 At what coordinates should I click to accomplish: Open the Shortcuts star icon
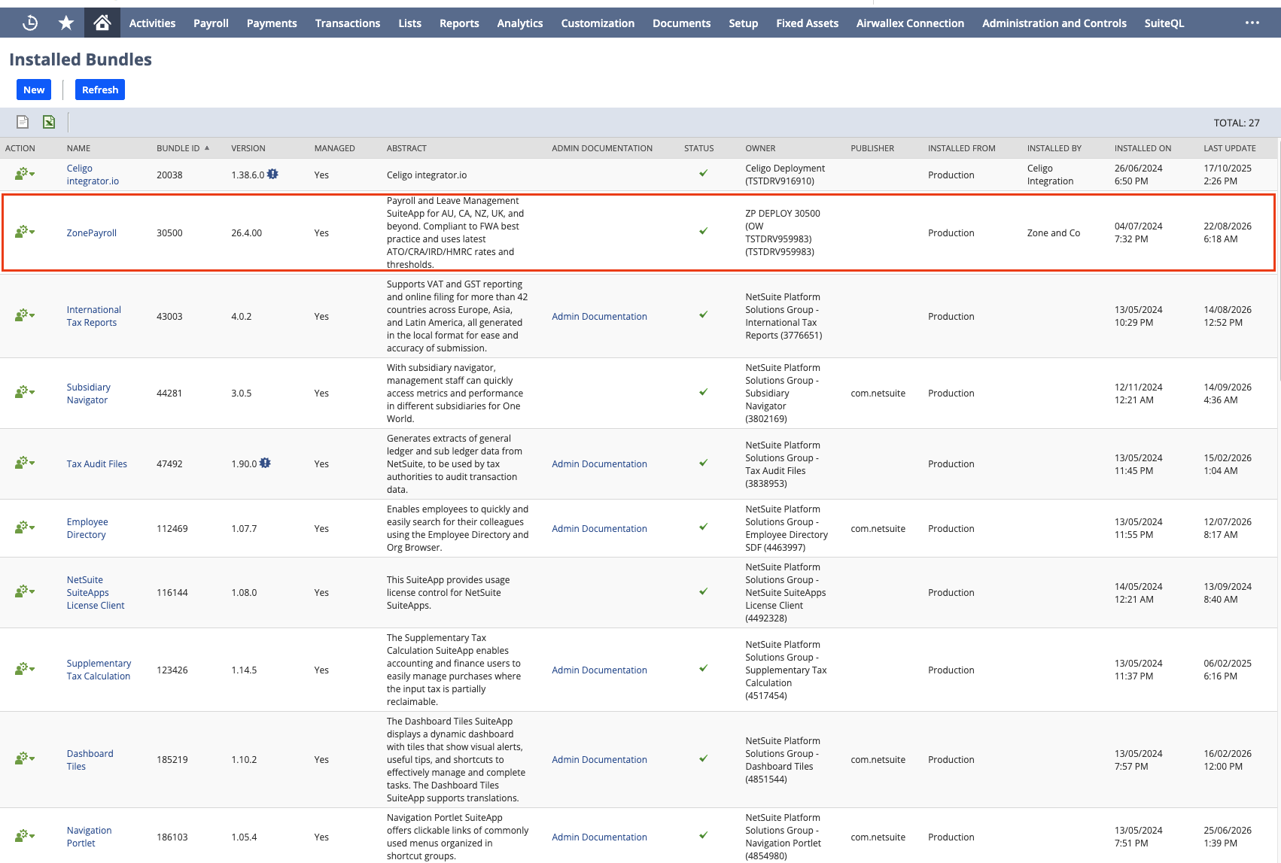66,23
